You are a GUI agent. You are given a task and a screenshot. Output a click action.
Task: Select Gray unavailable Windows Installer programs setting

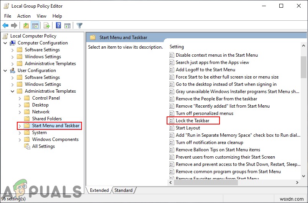pyautogui.click(x=238, y=92)
